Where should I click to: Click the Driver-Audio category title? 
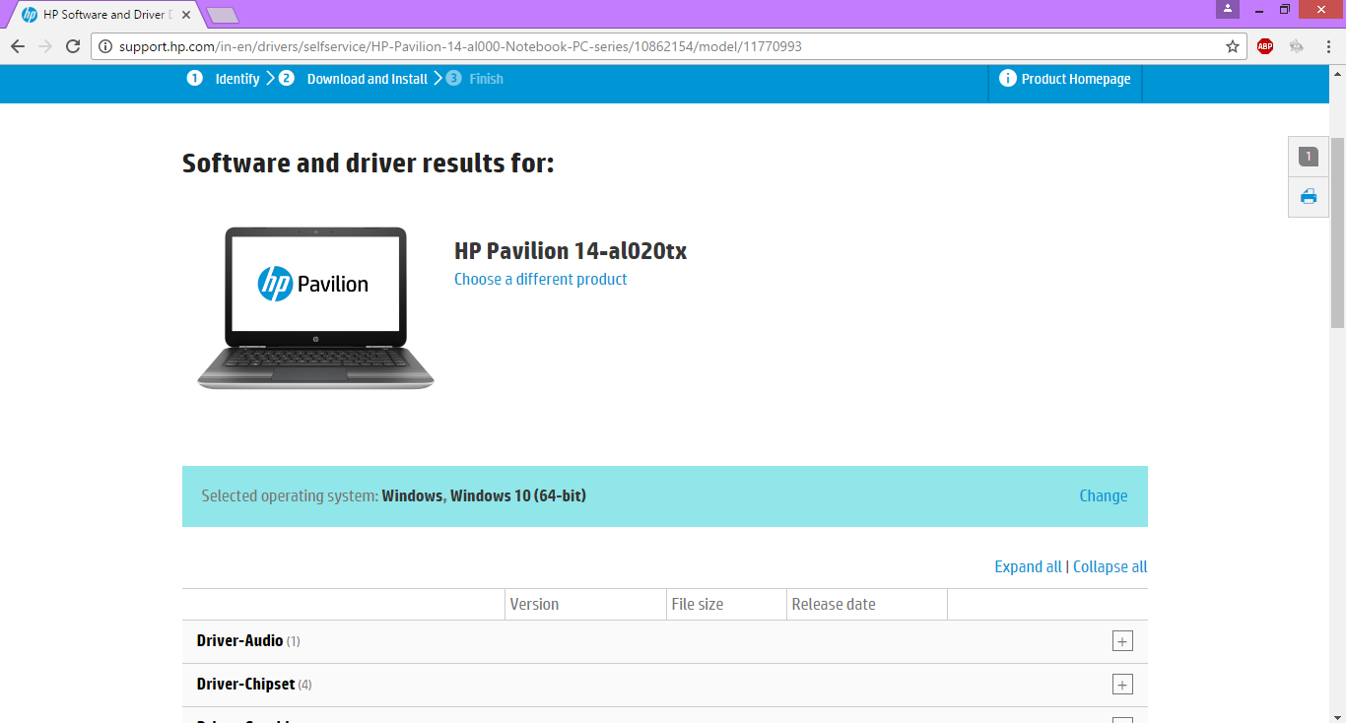click(240, 641)
